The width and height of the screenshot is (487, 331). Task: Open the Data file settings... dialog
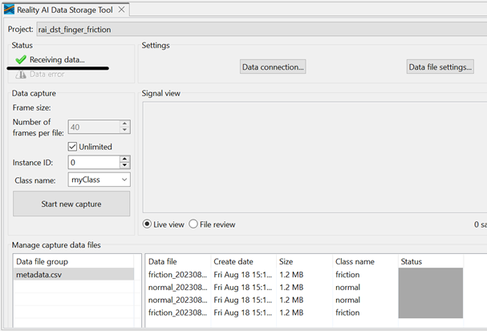[440, 67]
